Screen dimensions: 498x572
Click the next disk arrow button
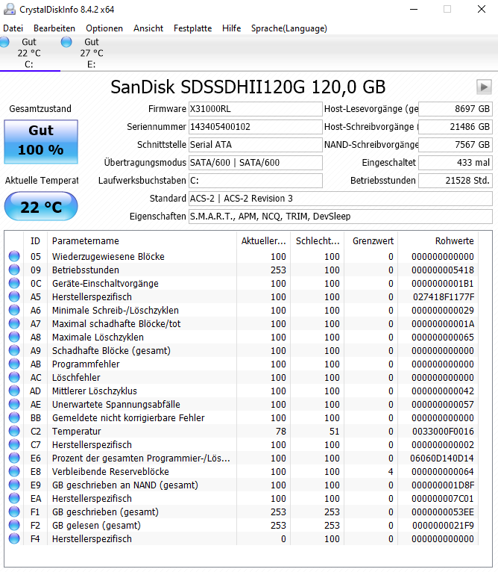(484, 87)
